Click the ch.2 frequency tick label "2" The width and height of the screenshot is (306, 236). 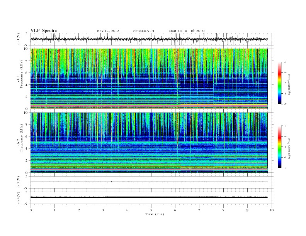pos(27,161)
